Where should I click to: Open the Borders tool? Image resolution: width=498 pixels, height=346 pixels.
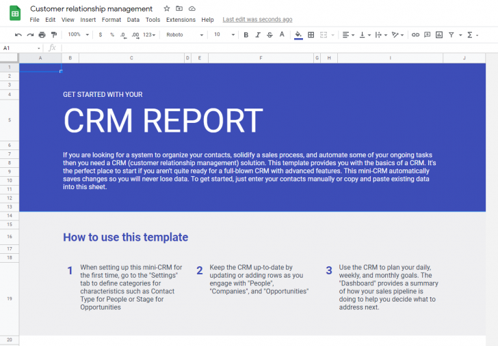click(x=311, y=35)
